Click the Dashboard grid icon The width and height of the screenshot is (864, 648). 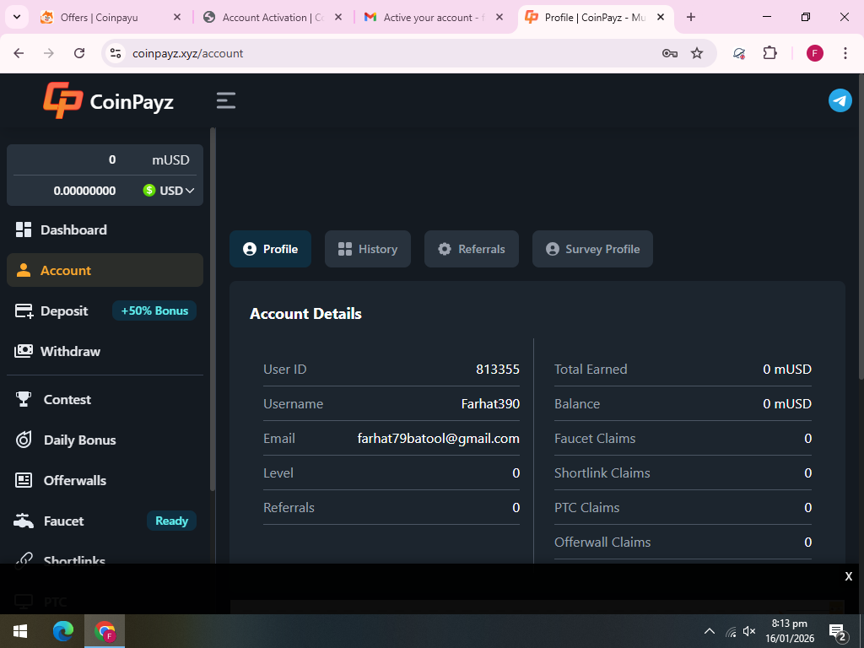tap(23, 229)
